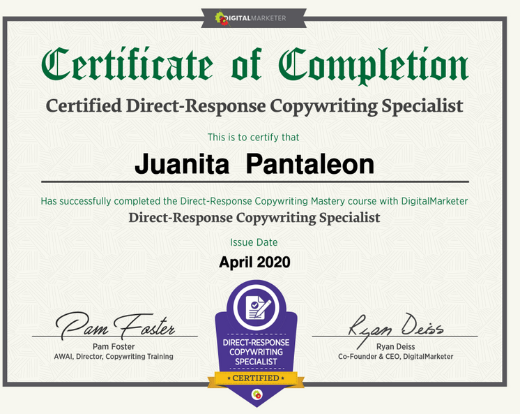Click "Certified Direct-Response Copywriting Specialist" subtitle
This screenshot has height=414, width=520.
(x=254, y=106)
